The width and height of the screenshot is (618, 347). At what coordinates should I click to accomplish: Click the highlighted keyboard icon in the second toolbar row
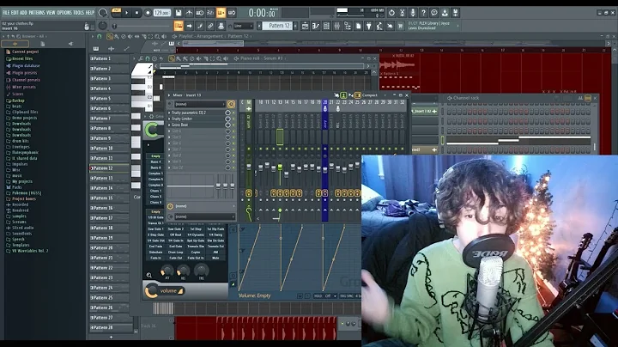(x=179, y=26)
